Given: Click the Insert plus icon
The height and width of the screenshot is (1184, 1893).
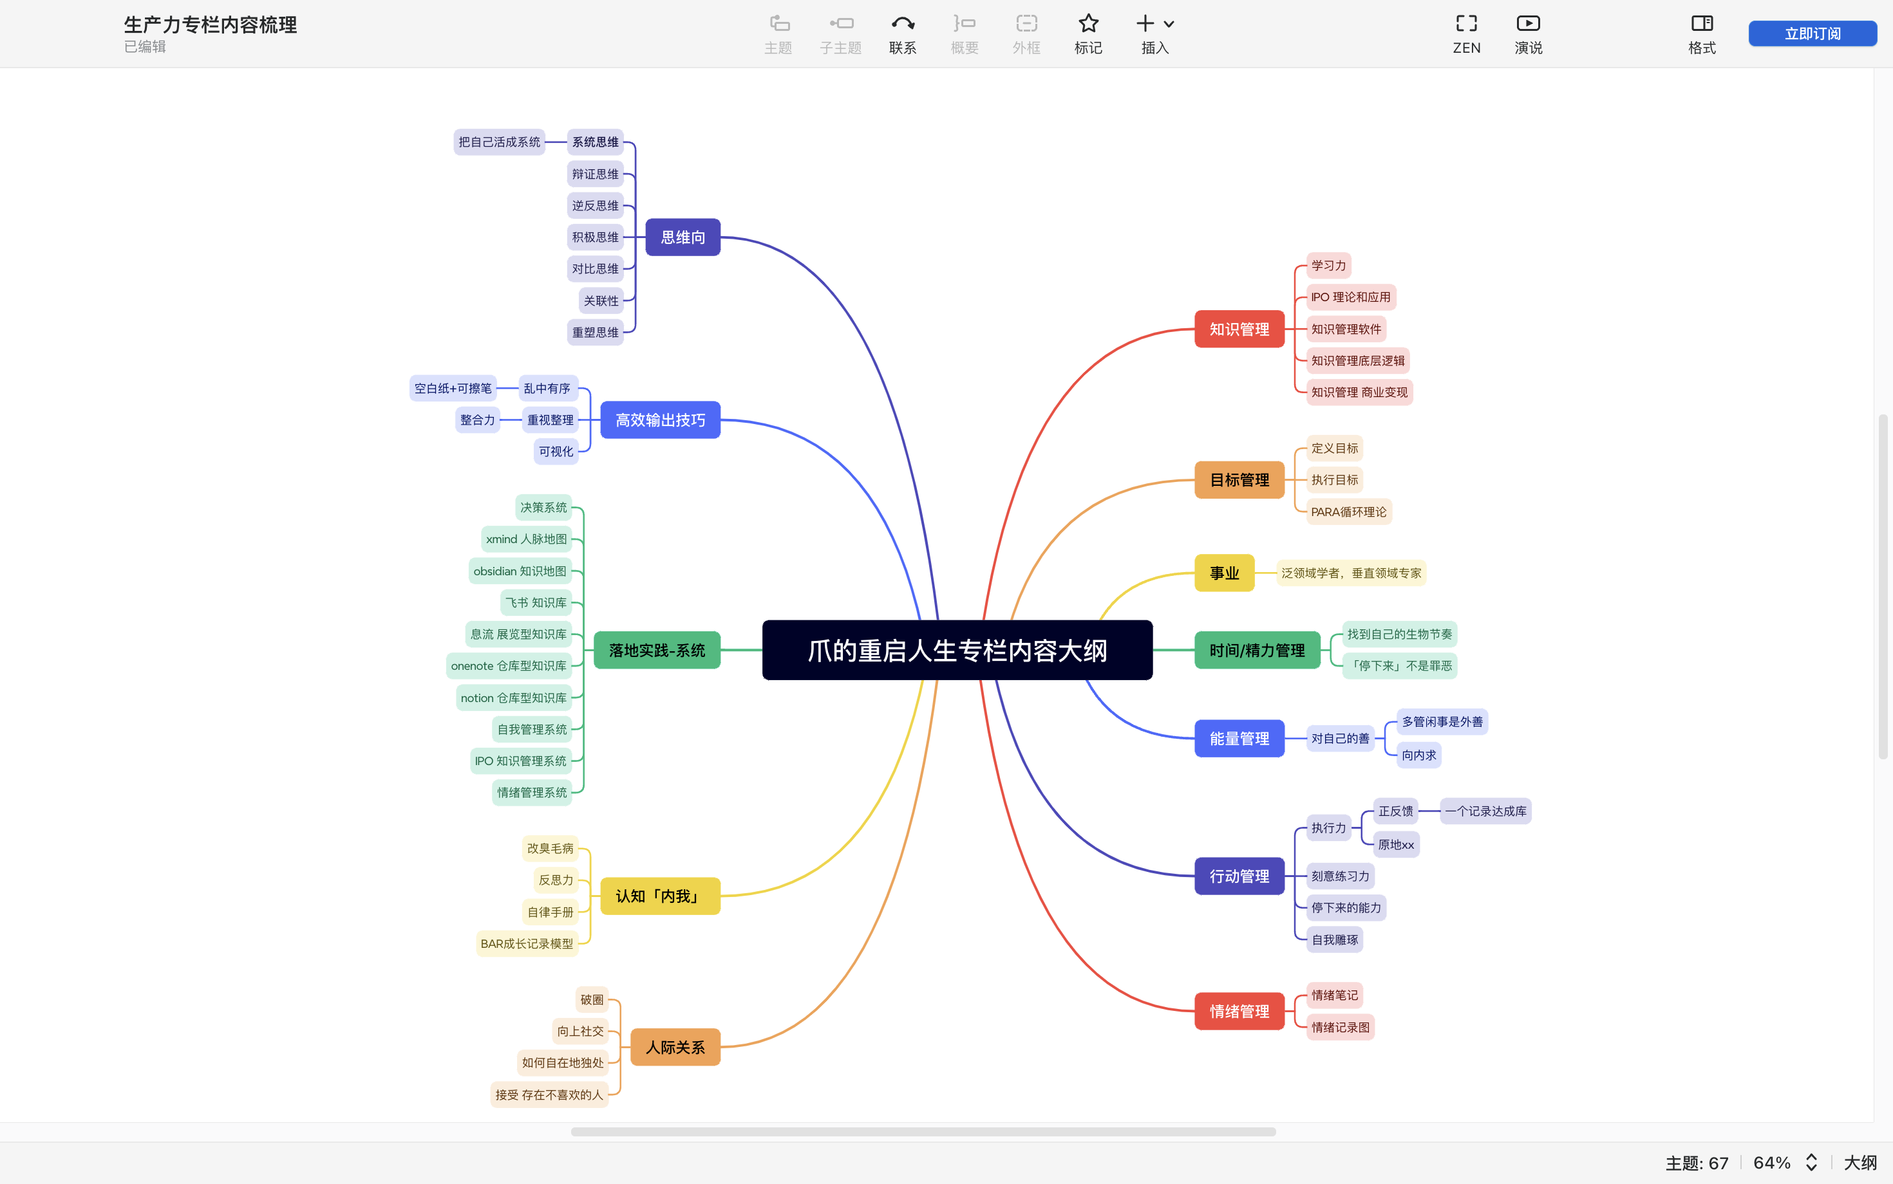Looking at the screenshot, I should point(1145,24).
